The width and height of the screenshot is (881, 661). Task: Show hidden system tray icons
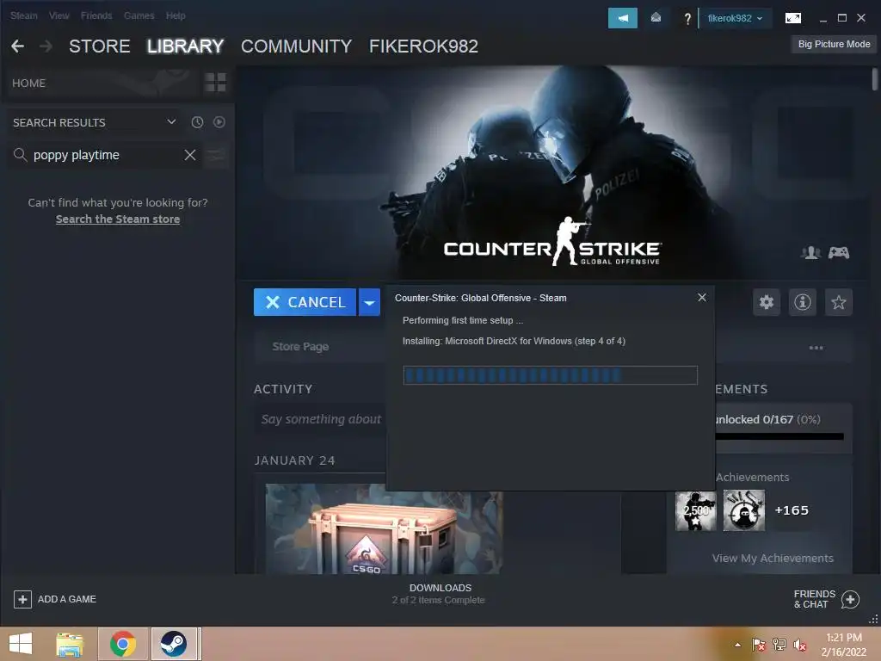point(737,645)
